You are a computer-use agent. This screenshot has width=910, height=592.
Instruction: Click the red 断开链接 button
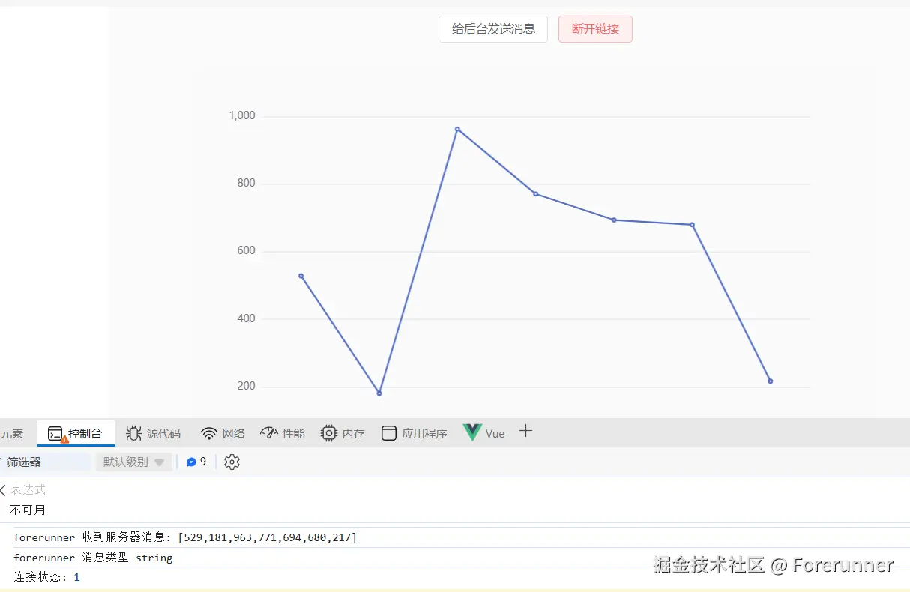(595, 29)
